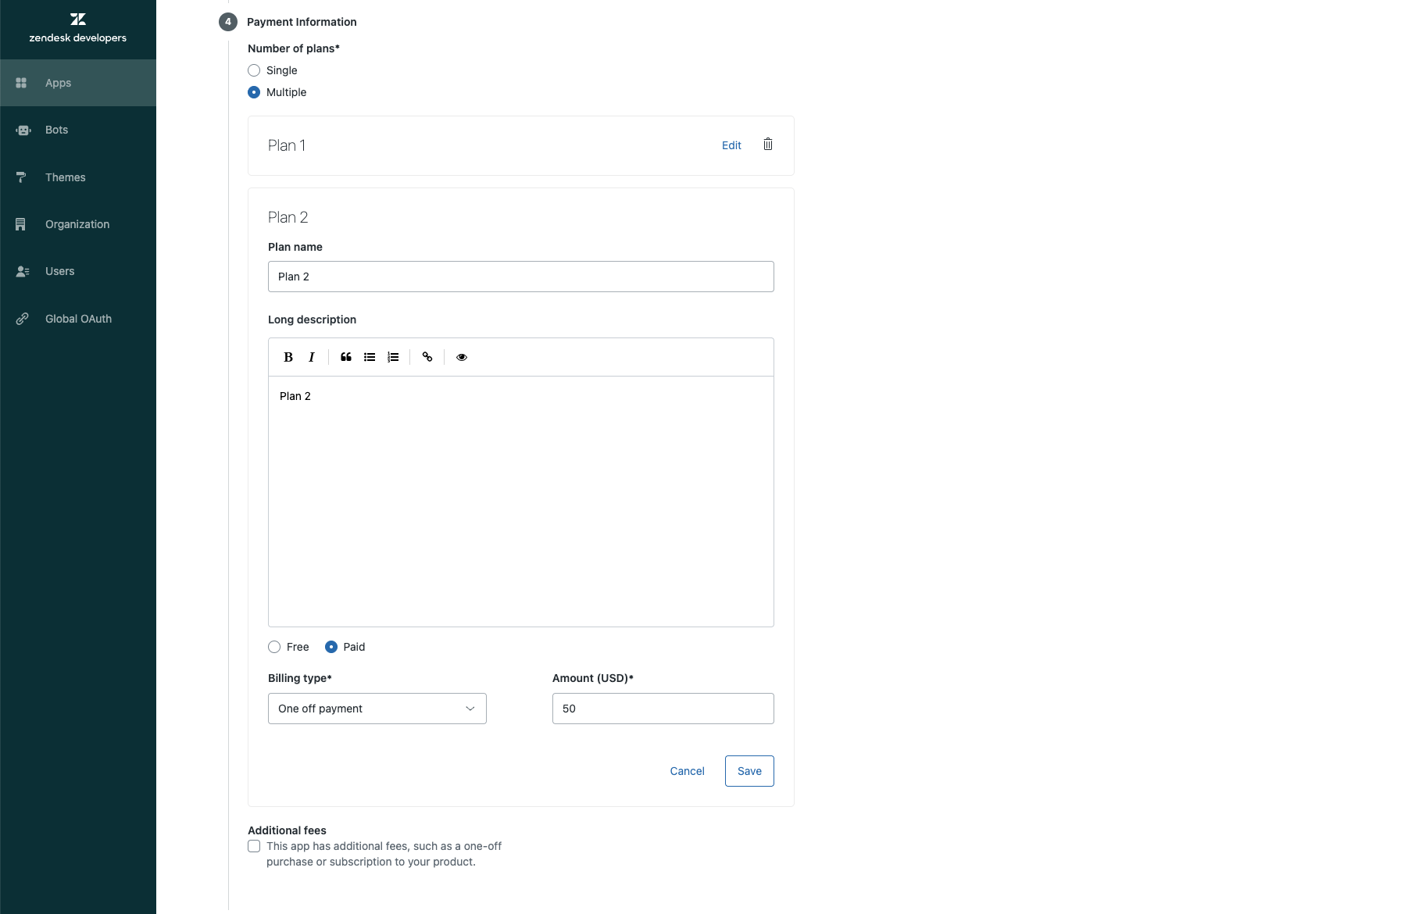Click the Zendesk developers logo

click(78, 28)
